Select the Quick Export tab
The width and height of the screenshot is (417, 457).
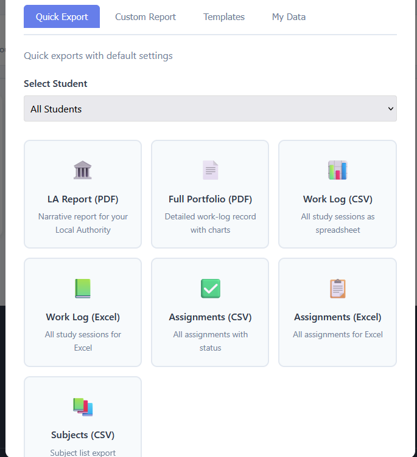pyautogui.click(x=61, y=16)
